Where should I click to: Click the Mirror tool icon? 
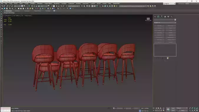coord(82,6)
